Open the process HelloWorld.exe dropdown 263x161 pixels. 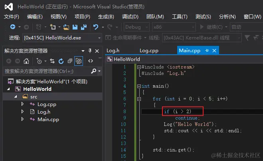click(x=62, y=38)
